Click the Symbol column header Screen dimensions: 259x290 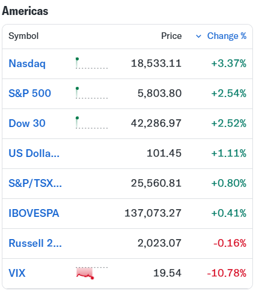[x=23, y=36]
